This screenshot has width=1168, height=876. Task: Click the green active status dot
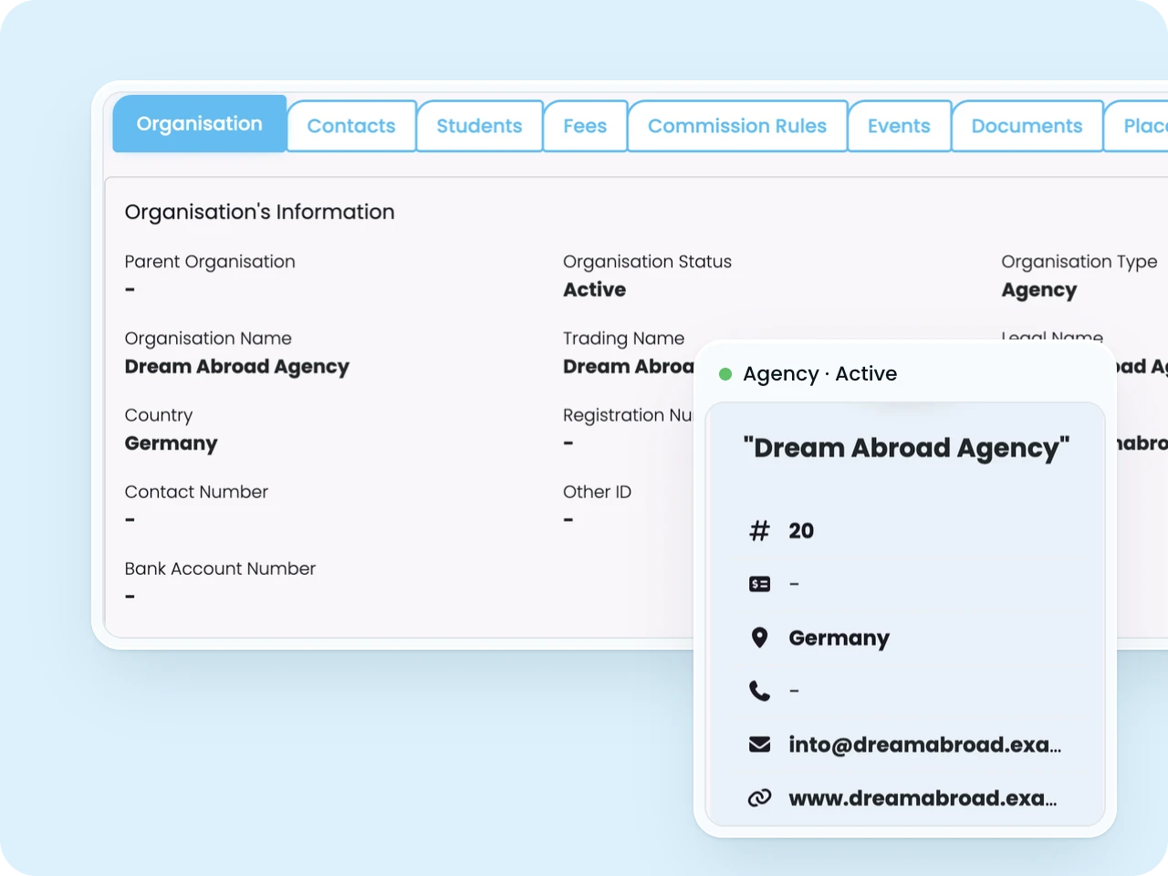(725, 374)
